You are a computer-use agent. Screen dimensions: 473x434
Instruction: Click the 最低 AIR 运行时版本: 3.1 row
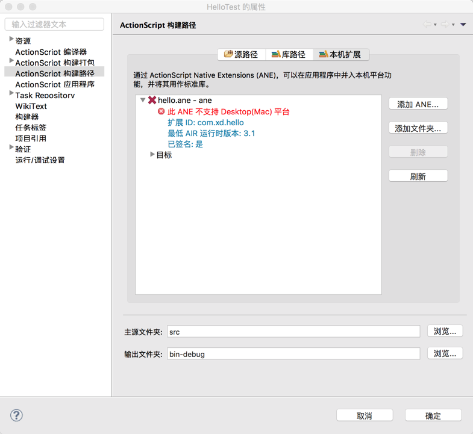[x=211, y=133]
